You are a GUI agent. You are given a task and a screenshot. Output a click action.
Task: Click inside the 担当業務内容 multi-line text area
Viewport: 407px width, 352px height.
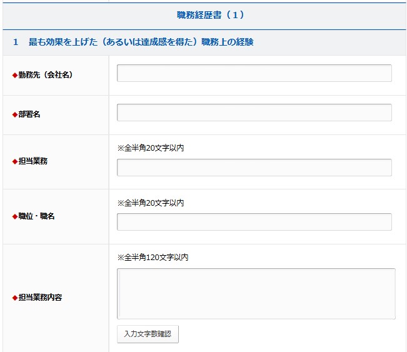pyautogui.click(x=256, y=294)
